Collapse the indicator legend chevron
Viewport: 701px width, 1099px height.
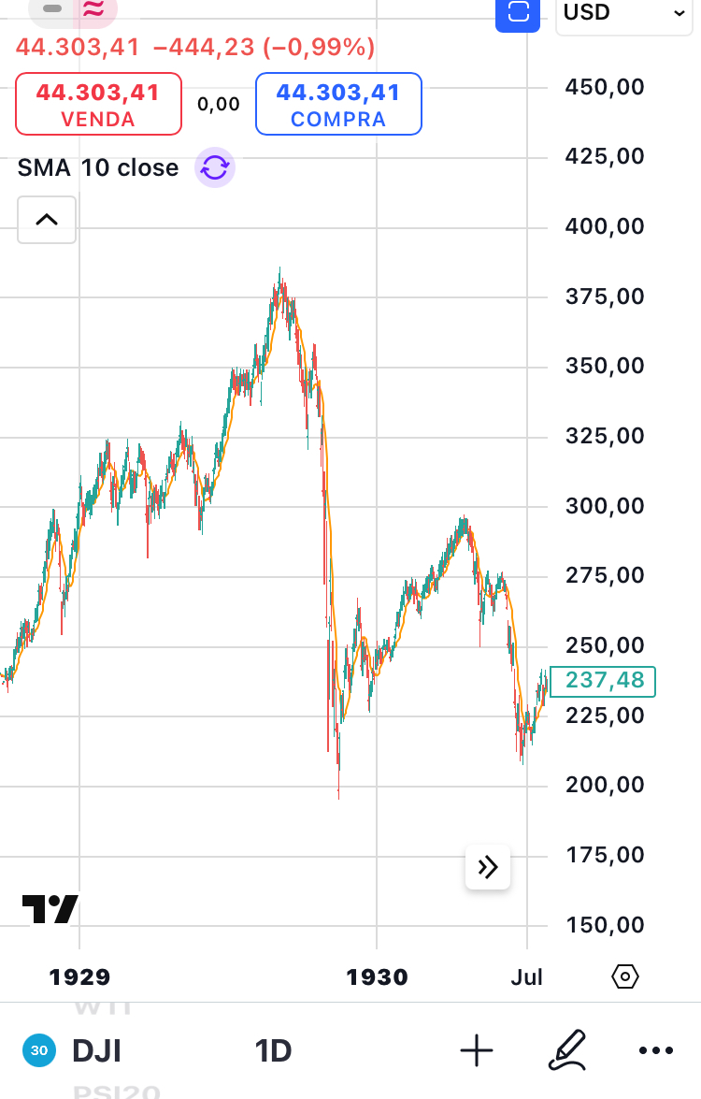pyautogui.click(x=47, y=220)
